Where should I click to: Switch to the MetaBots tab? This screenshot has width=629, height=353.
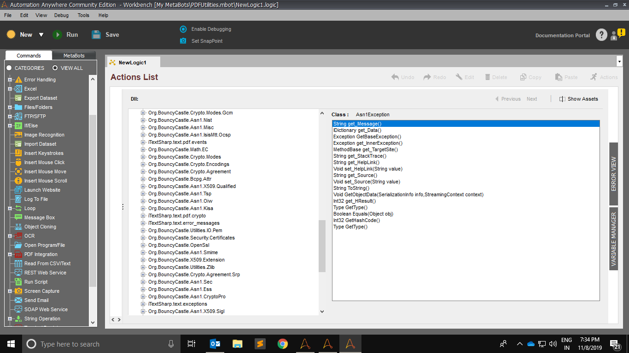click(x=74, y=56)
